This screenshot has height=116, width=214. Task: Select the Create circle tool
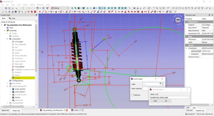point(51,12)
